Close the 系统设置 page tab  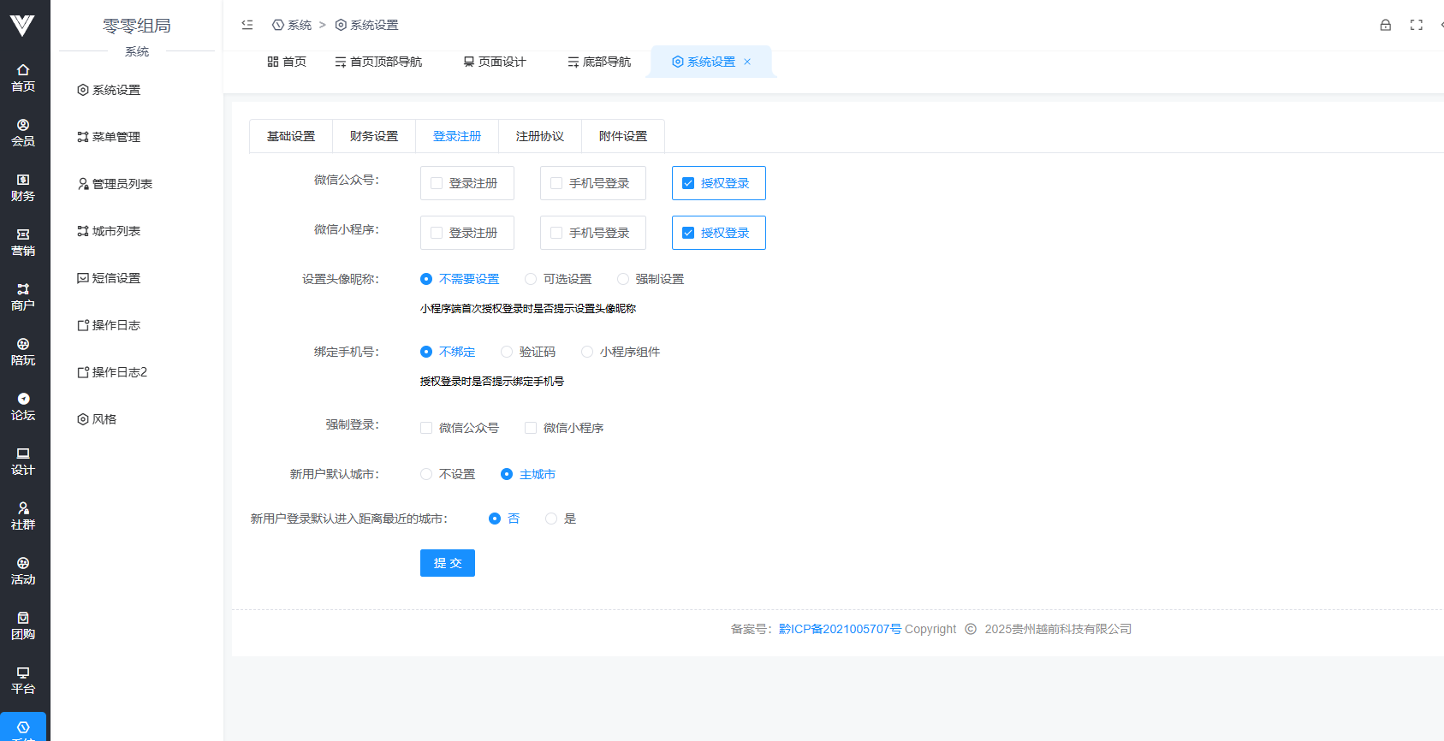tap(747, 62)
